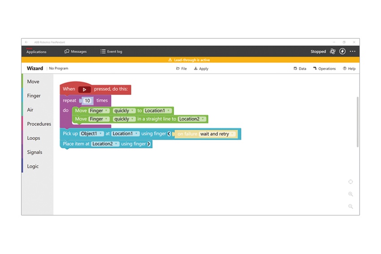Click the motors lightning bolt icon
The image size is (381, 254).
click(342, 51)
